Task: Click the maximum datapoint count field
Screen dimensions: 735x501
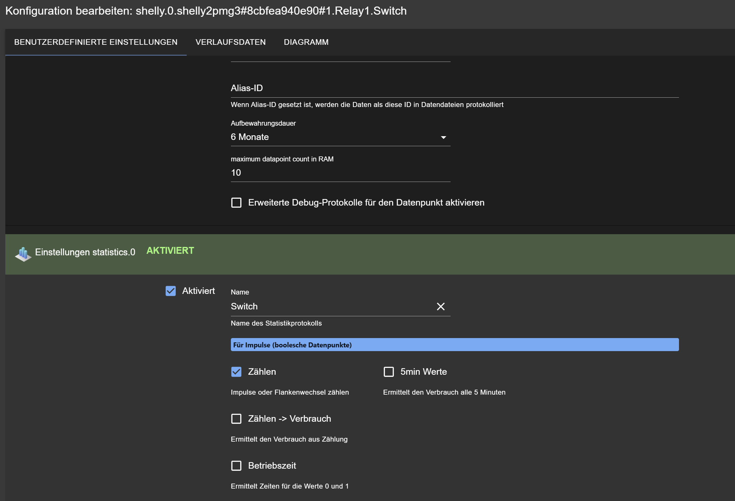Action: tap(340, 173)
